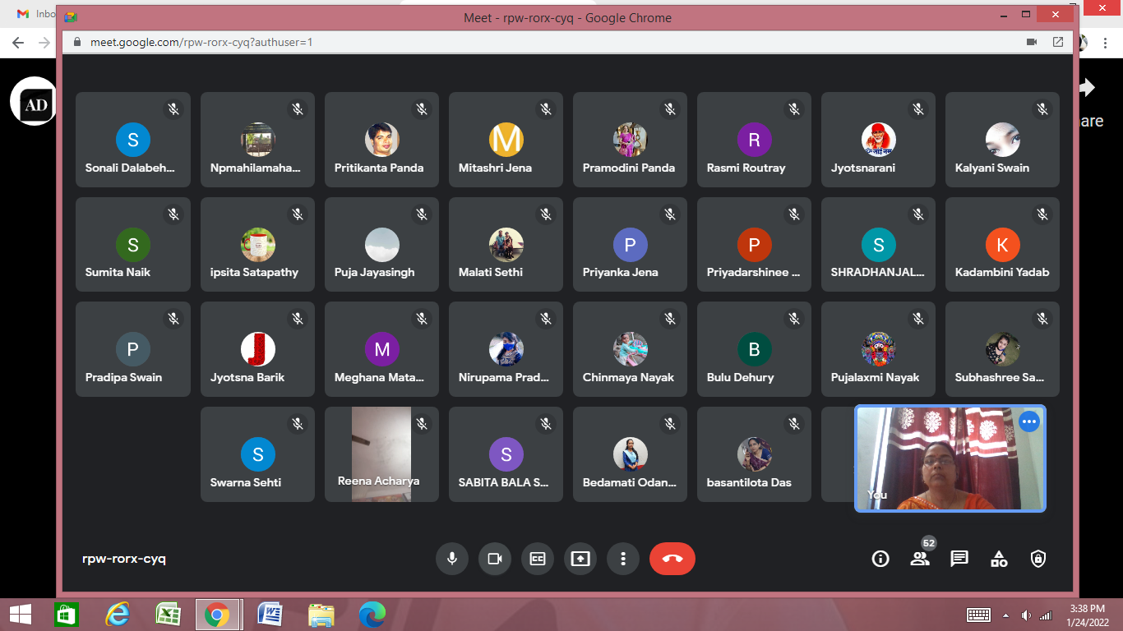This screenshot has height=631, width=1123.
Task: Click Pradipa Swain's grey P avatar
Action: point(132,350)
